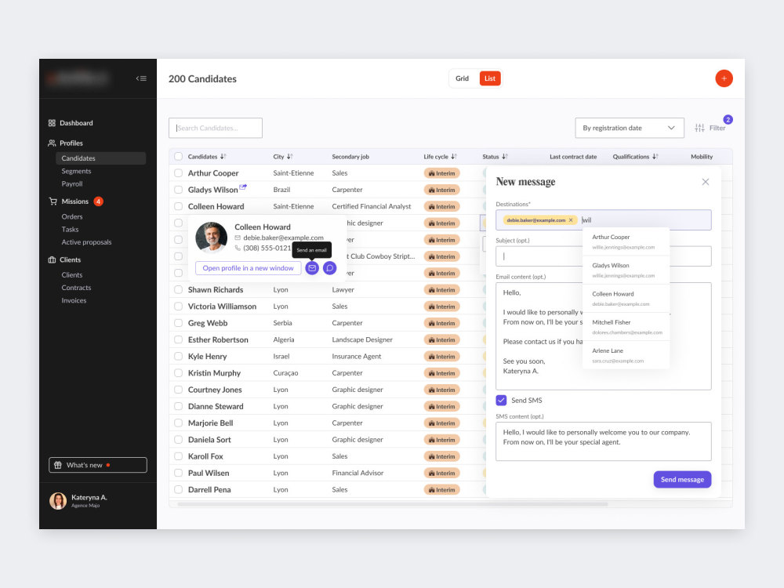Check the Darrell Pena row checkbox
Viewport: 784px width, 588px height.
(179, 489)
